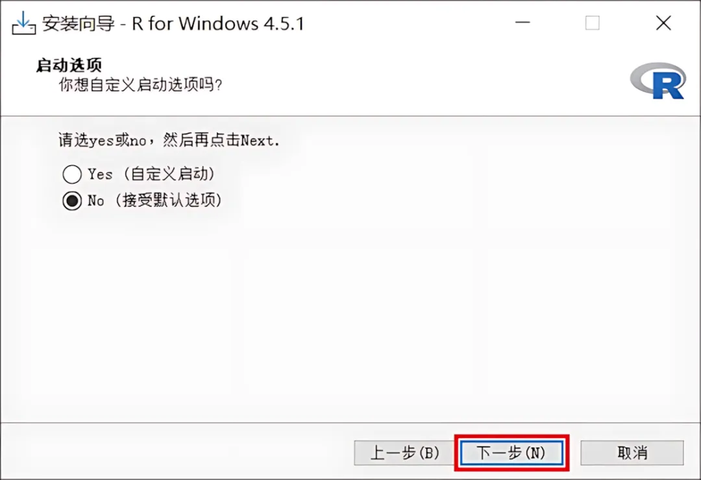The image size is (701, 480).
Task: Click the instruction line 请选yes或no
Action: point(169,140)
